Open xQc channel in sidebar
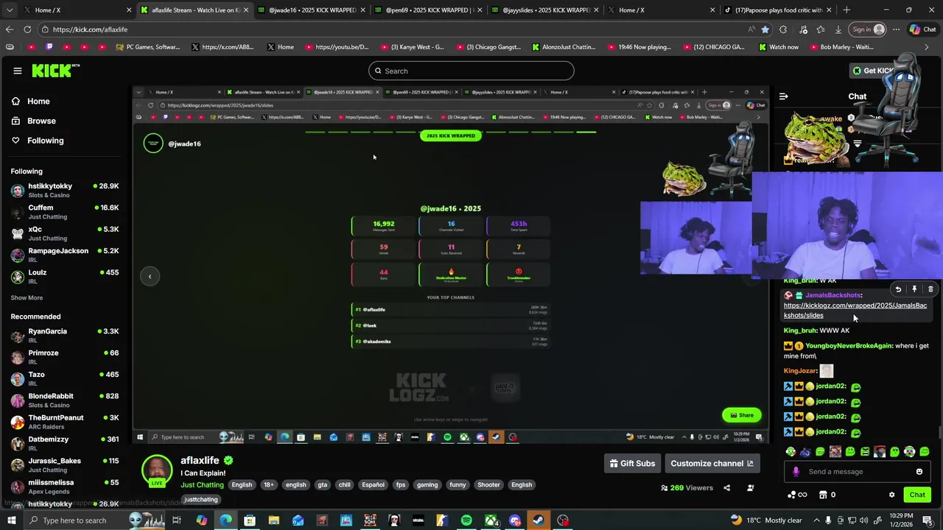943x530 pixels. coord(65,233)
